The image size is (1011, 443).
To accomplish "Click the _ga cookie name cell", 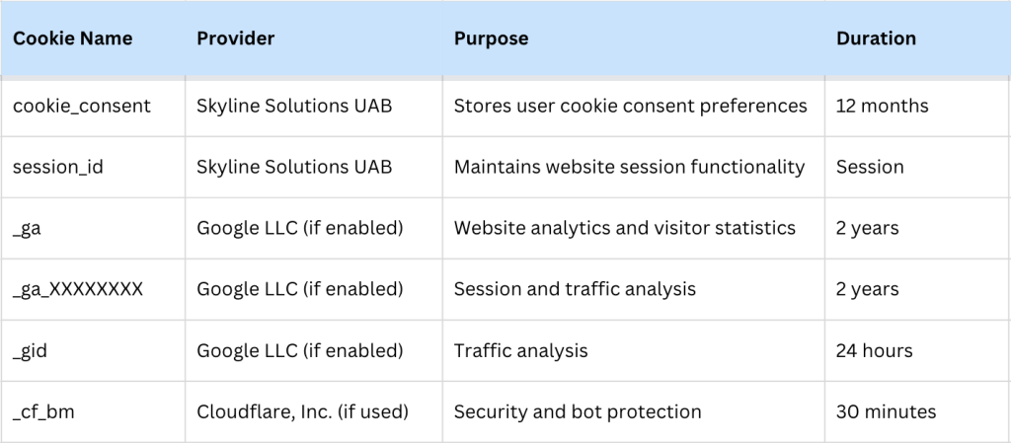I will pyautogui.click(x=27, y=228).
